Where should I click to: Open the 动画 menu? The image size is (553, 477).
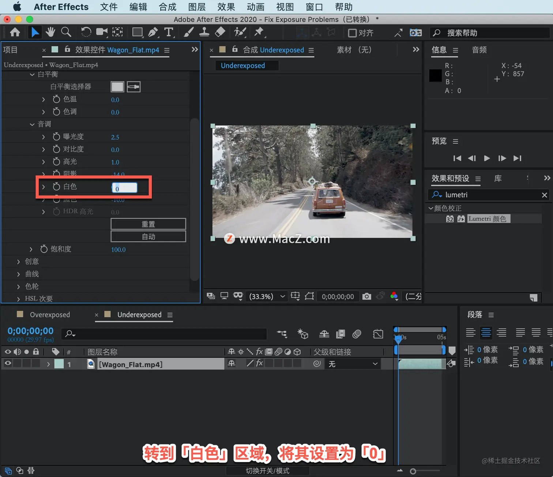click(255, 7)
